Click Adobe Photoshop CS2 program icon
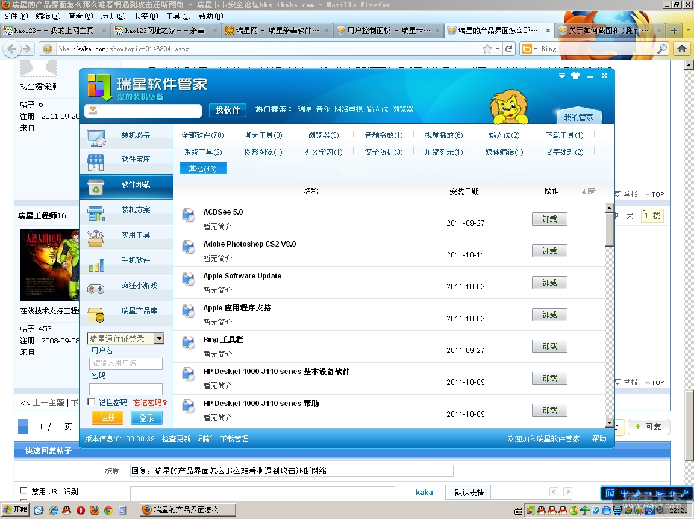 (x=189, y=247)
